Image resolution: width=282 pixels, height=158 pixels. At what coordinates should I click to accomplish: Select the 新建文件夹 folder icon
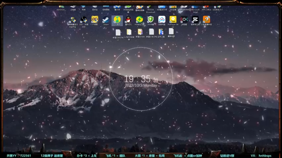pyautogui.click(x=140, y=33)
